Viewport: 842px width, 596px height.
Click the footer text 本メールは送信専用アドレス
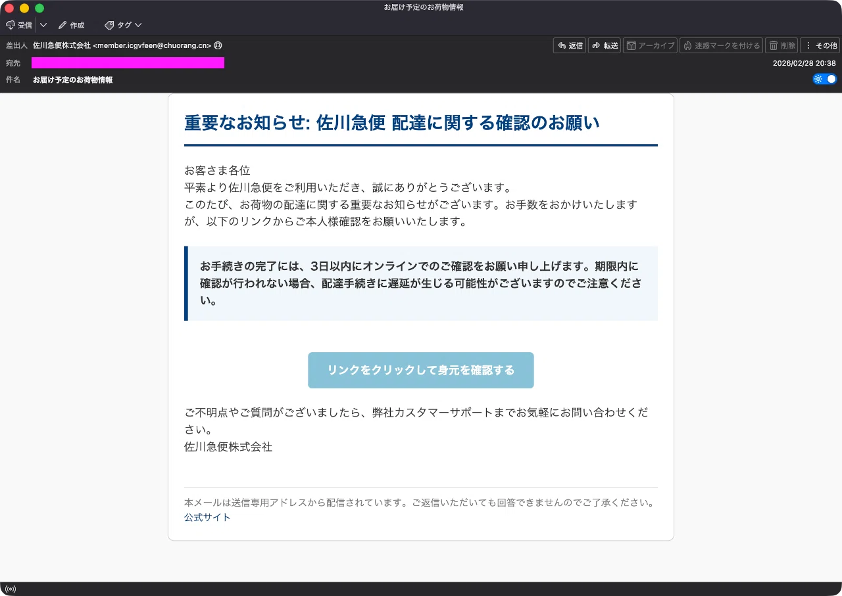pos(420,503)
